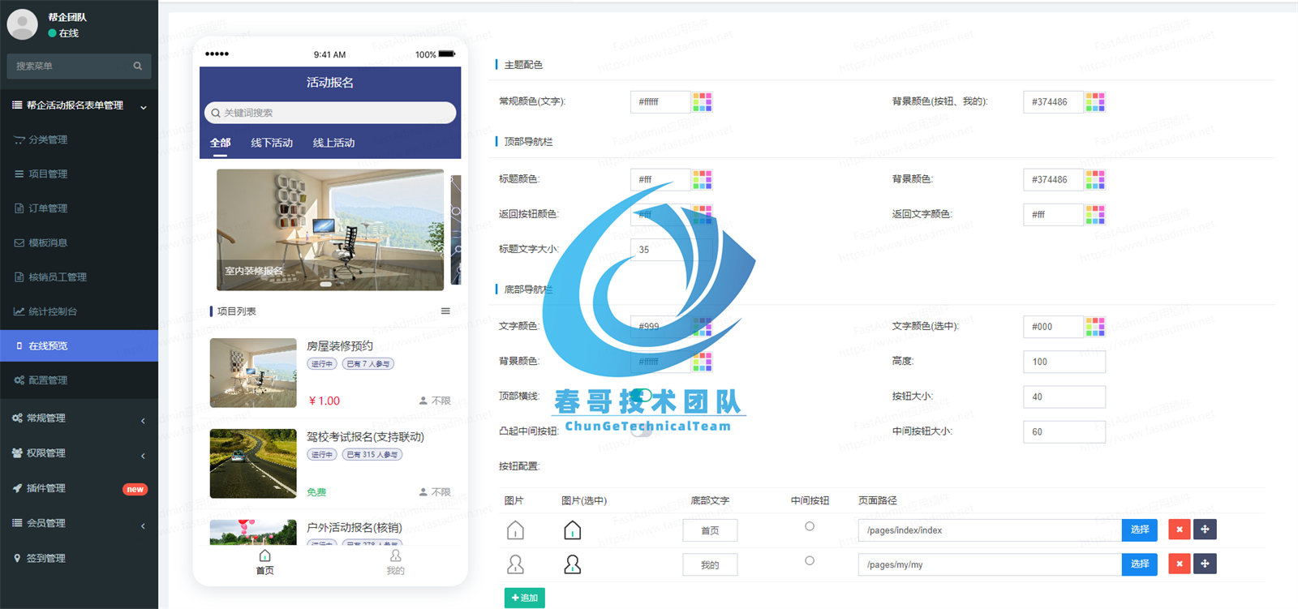Image resolution: width=1298 pixels, height=609 pixels.
Task: Click the move handle for /pages/index/index row
Action: click(x=1205, y=530)
